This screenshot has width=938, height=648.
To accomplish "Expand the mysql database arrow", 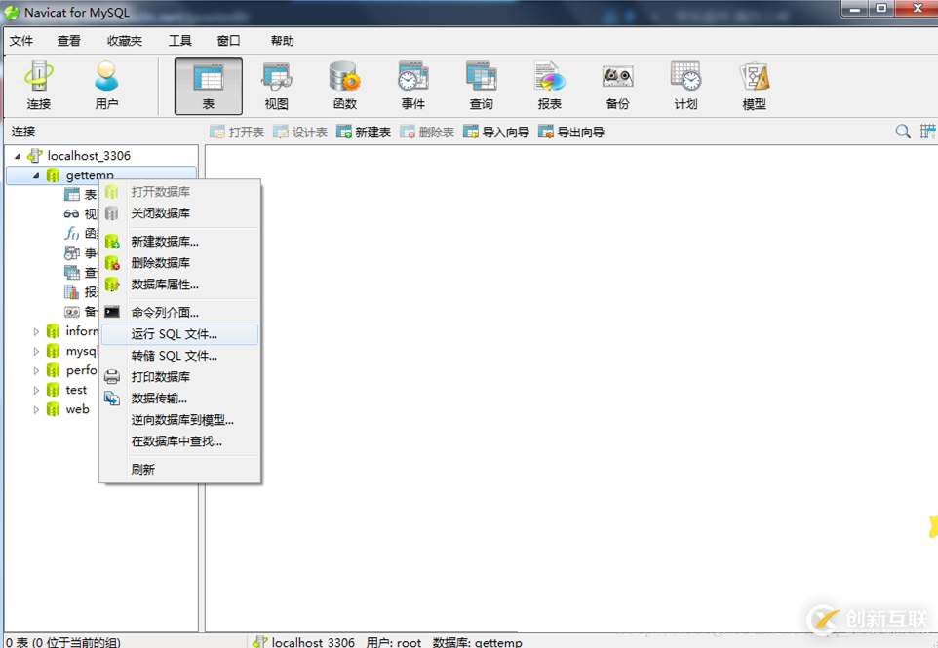I will click(x=36, y=351).
